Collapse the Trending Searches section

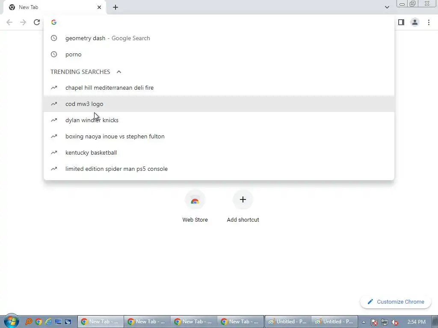[119, 72]
